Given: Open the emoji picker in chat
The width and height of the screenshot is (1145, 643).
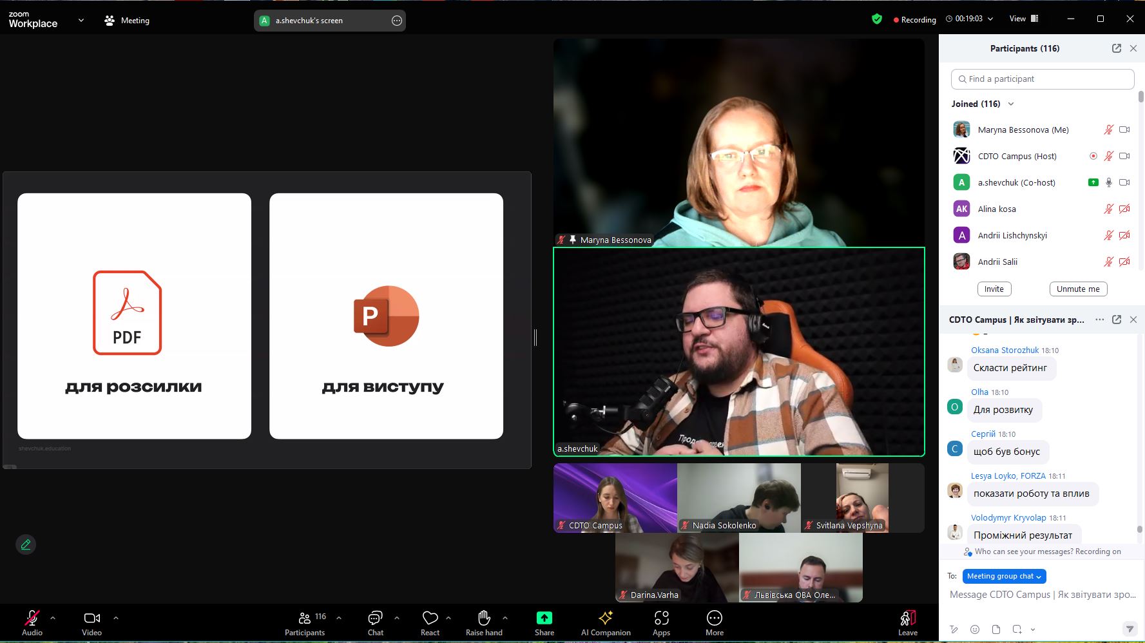Looking at the screenshot, I should tap(975, 629).
